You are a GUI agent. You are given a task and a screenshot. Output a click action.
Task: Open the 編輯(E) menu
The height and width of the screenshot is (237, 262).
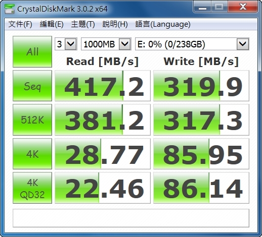(x=52, y=24)
